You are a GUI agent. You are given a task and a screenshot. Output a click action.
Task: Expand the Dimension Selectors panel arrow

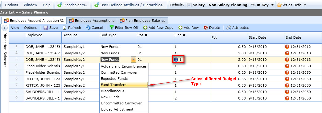[x=5, y=28]
